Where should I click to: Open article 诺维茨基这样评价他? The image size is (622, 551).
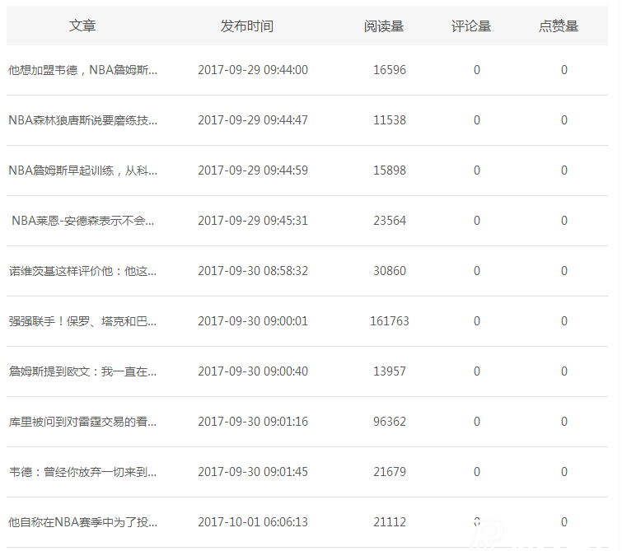(82, 271)
